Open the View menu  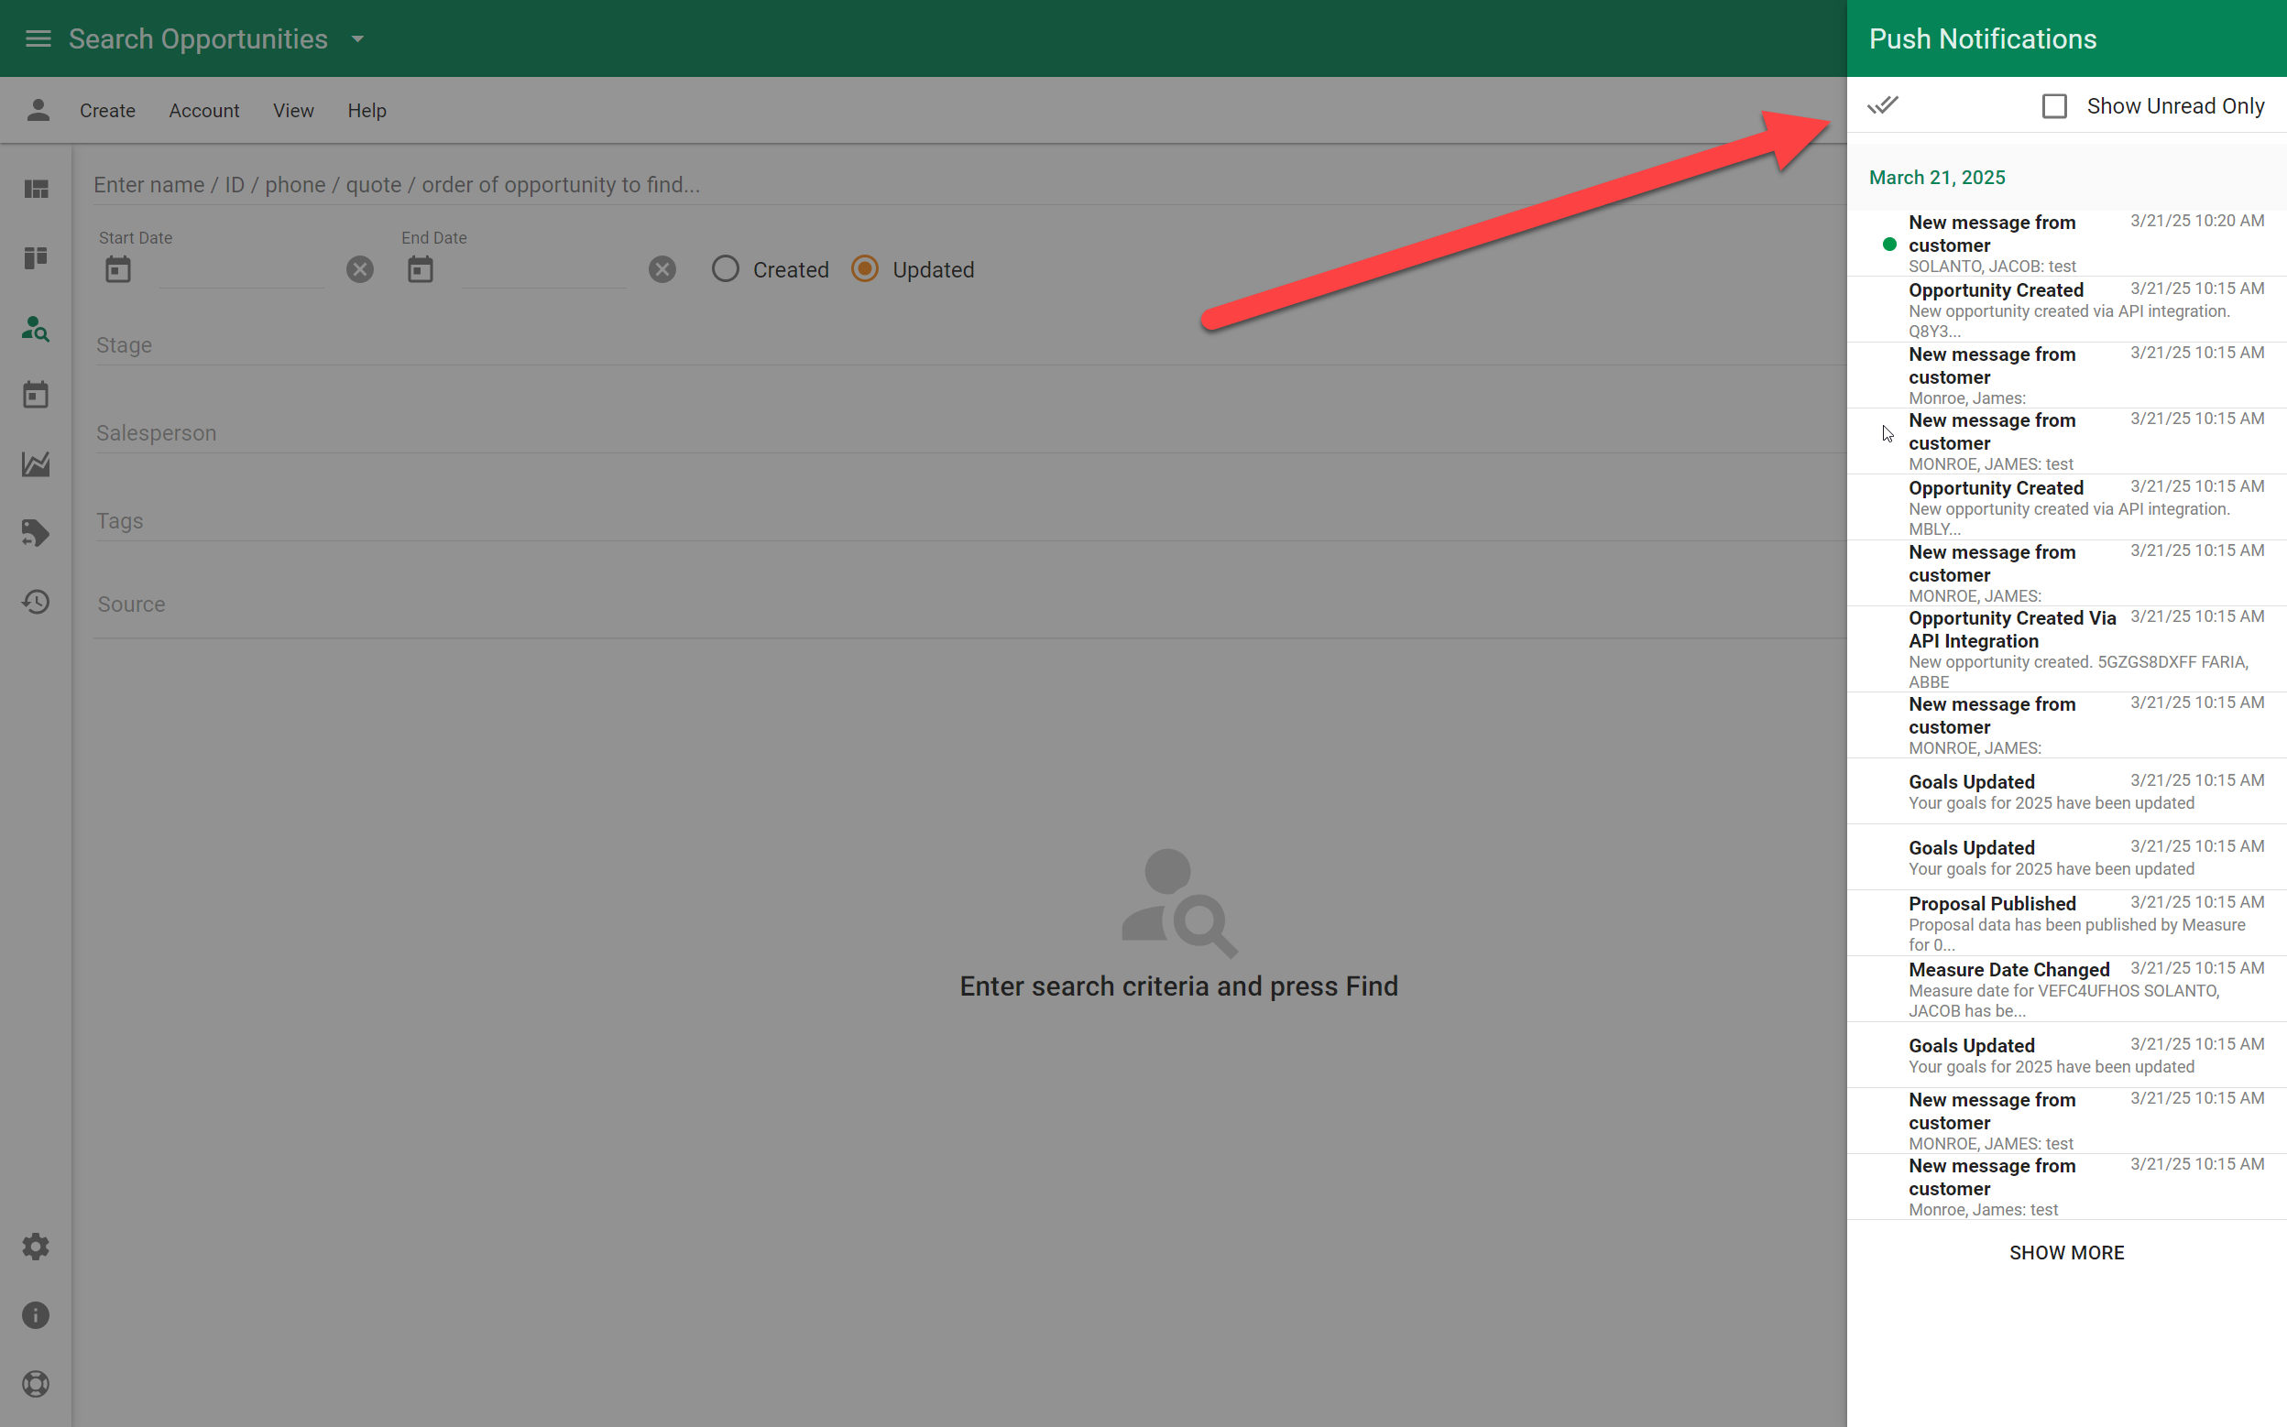click(x=293, y=111)
